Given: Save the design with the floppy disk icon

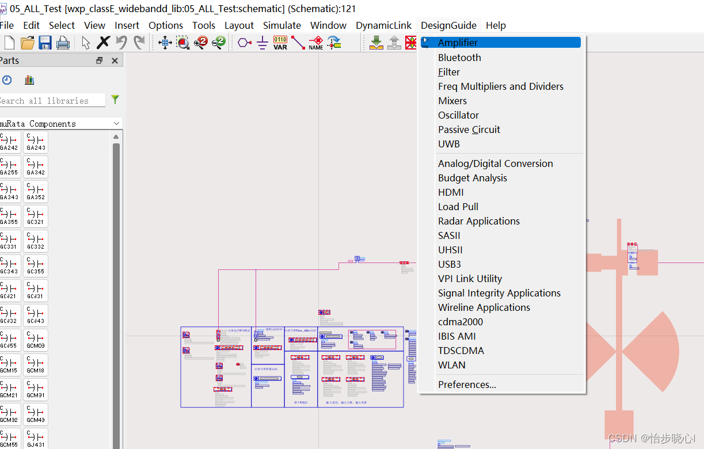Looking at the screenshot, I should [x=45, y=43].
